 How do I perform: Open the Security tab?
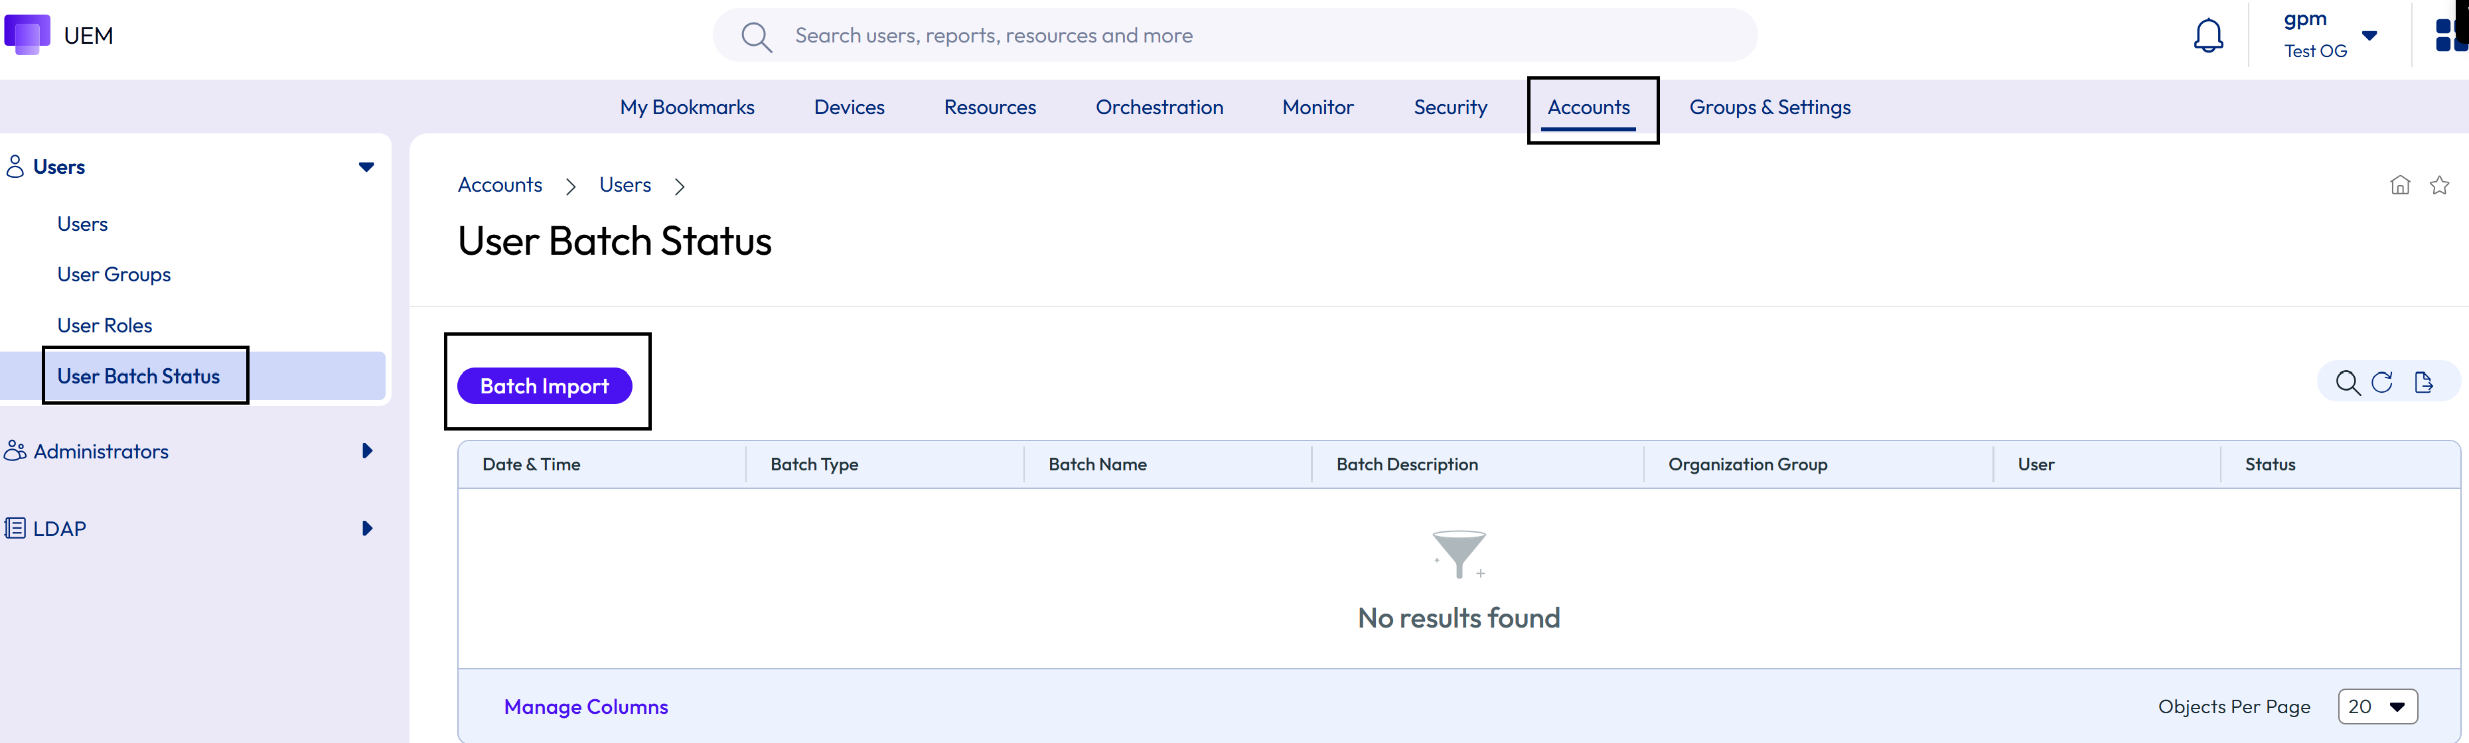pyautogui.click(x=1450, y=107)
